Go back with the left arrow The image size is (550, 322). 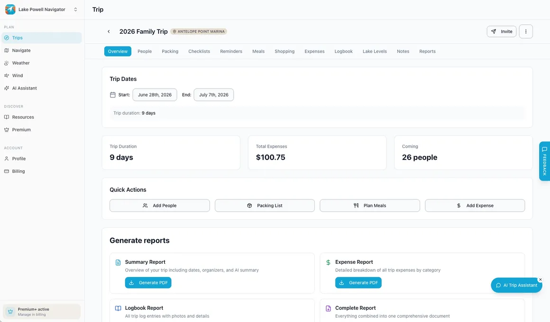pyautogui.click(x=109, y=32)
